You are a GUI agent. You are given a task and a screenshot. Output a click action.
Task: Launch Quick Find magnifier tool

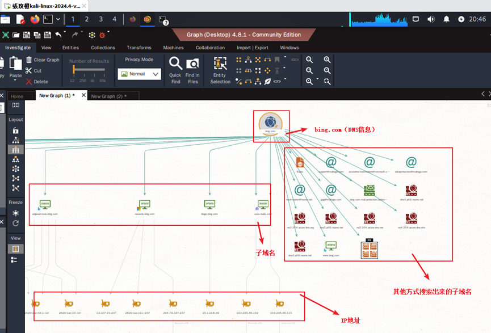pyautogui.click(x=175, y=70)
